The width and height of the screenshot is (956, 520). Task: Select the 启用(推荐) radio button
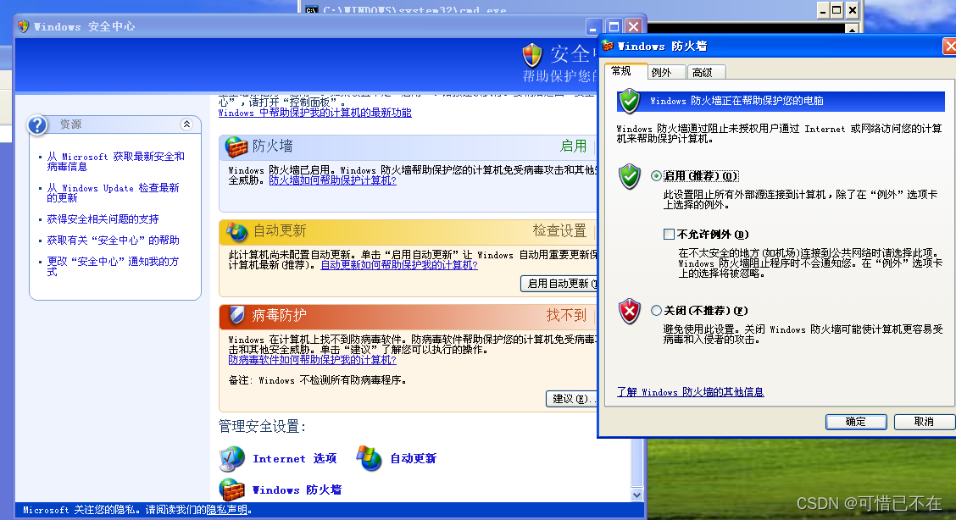657,175
